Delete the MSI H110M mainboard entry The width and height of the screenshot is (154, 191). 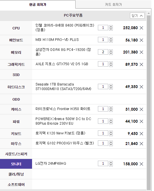click(141, 40)
